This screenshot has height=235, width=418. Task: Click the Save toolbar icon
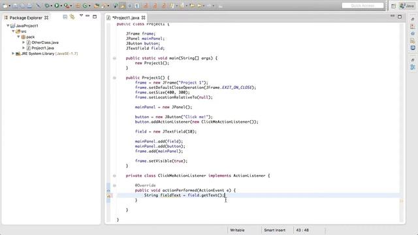[x=15, y=6]
